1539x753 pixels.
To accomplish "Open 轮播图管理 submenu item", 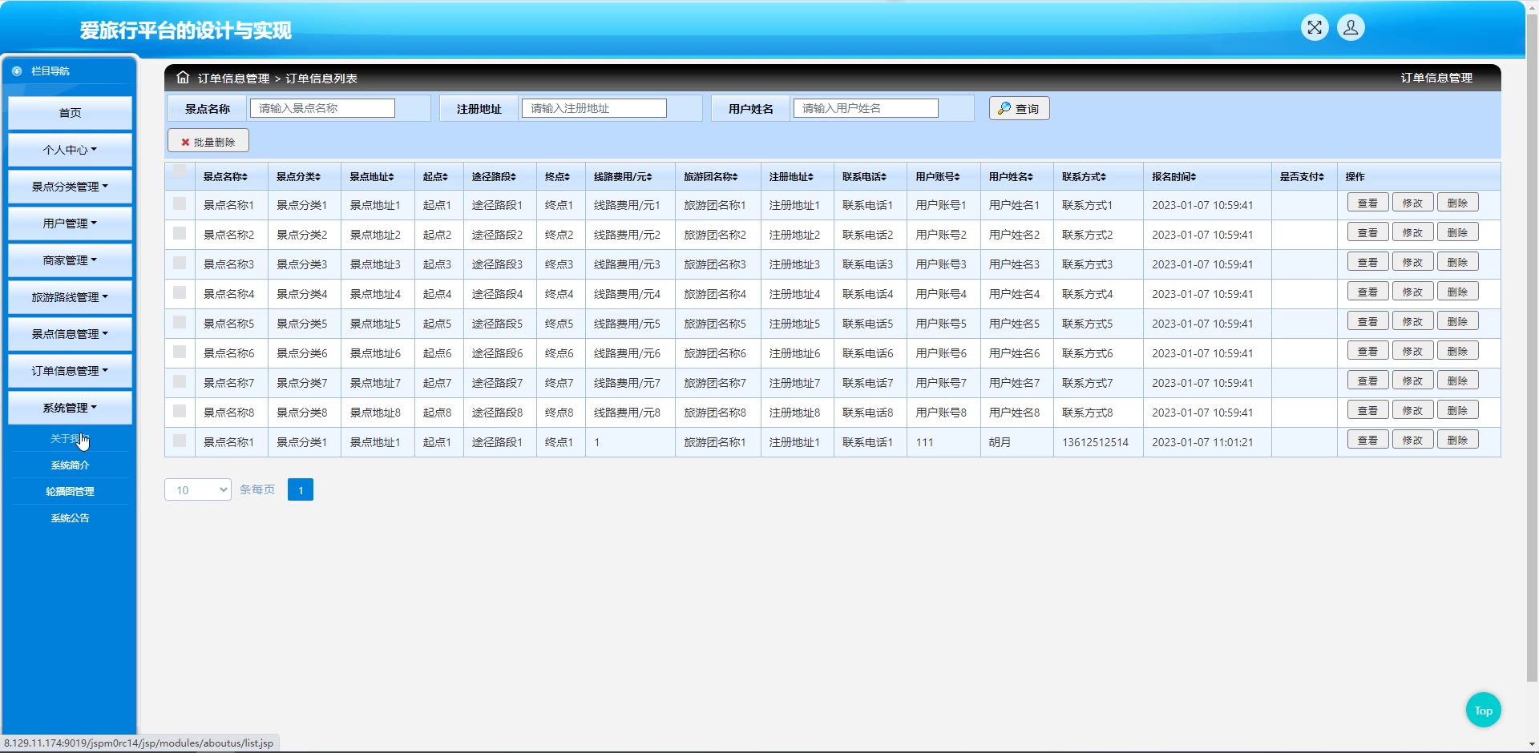I will click(70, 492).
